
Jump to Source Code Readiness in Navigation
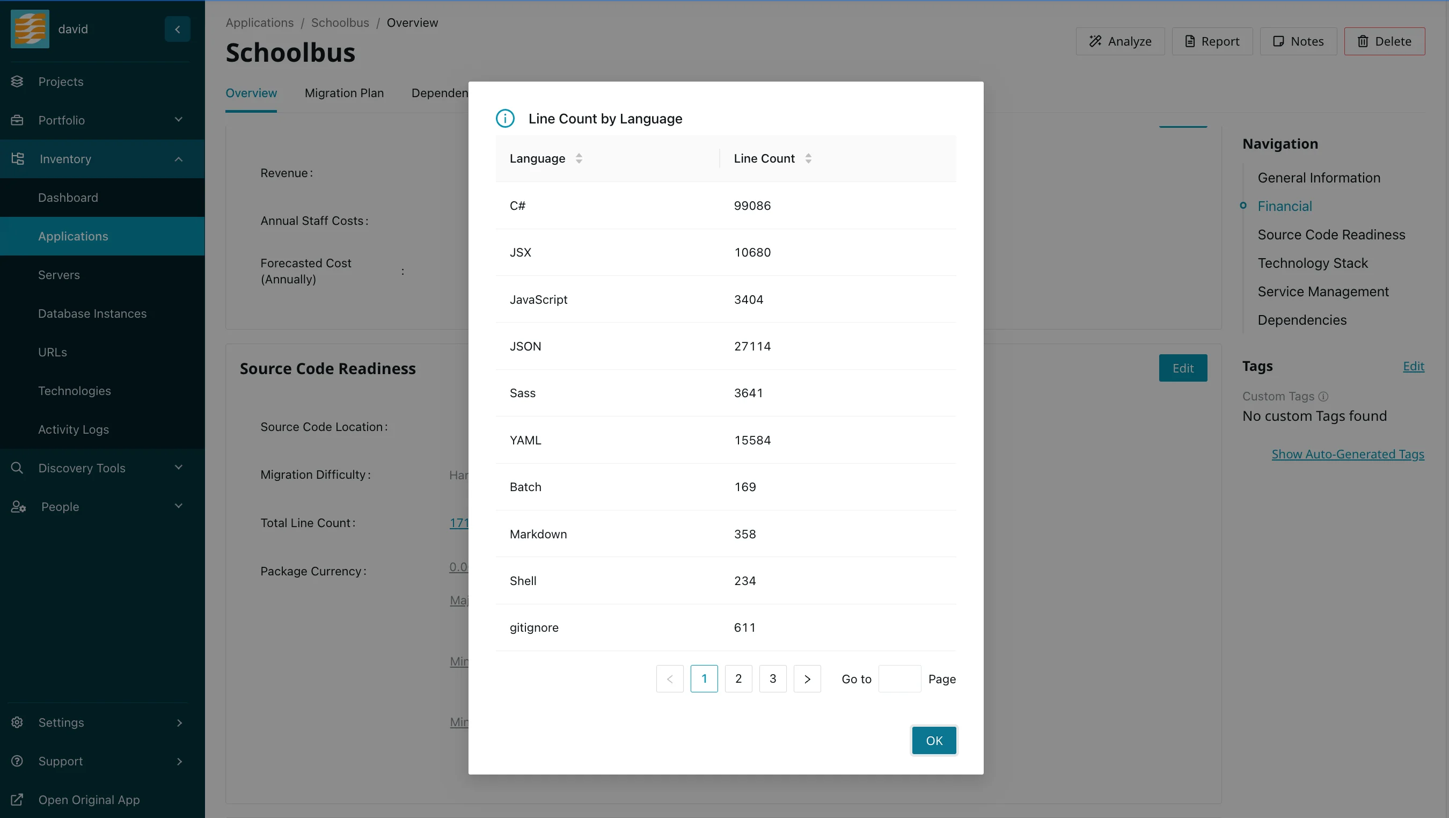1331,235
